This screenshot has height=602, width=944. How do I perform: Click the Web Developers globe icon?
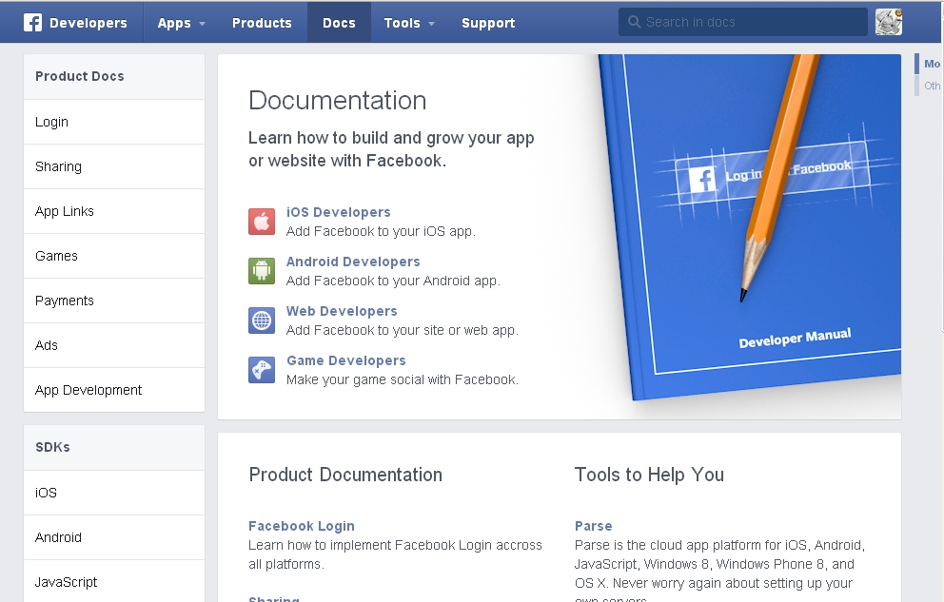(x=262, y=320)
